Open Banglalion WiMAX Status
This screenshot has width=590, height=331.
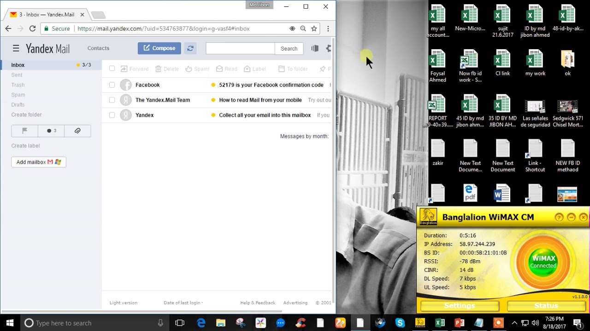coord(546,306)
